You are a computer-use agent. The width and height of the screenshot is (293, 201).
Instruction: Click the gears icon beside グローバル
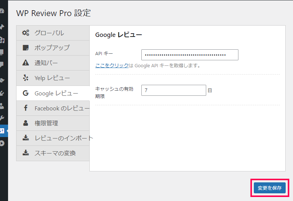tap(26, 33)
